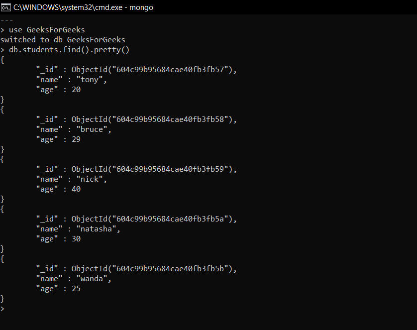Click the age value 40

pos(76,189)
